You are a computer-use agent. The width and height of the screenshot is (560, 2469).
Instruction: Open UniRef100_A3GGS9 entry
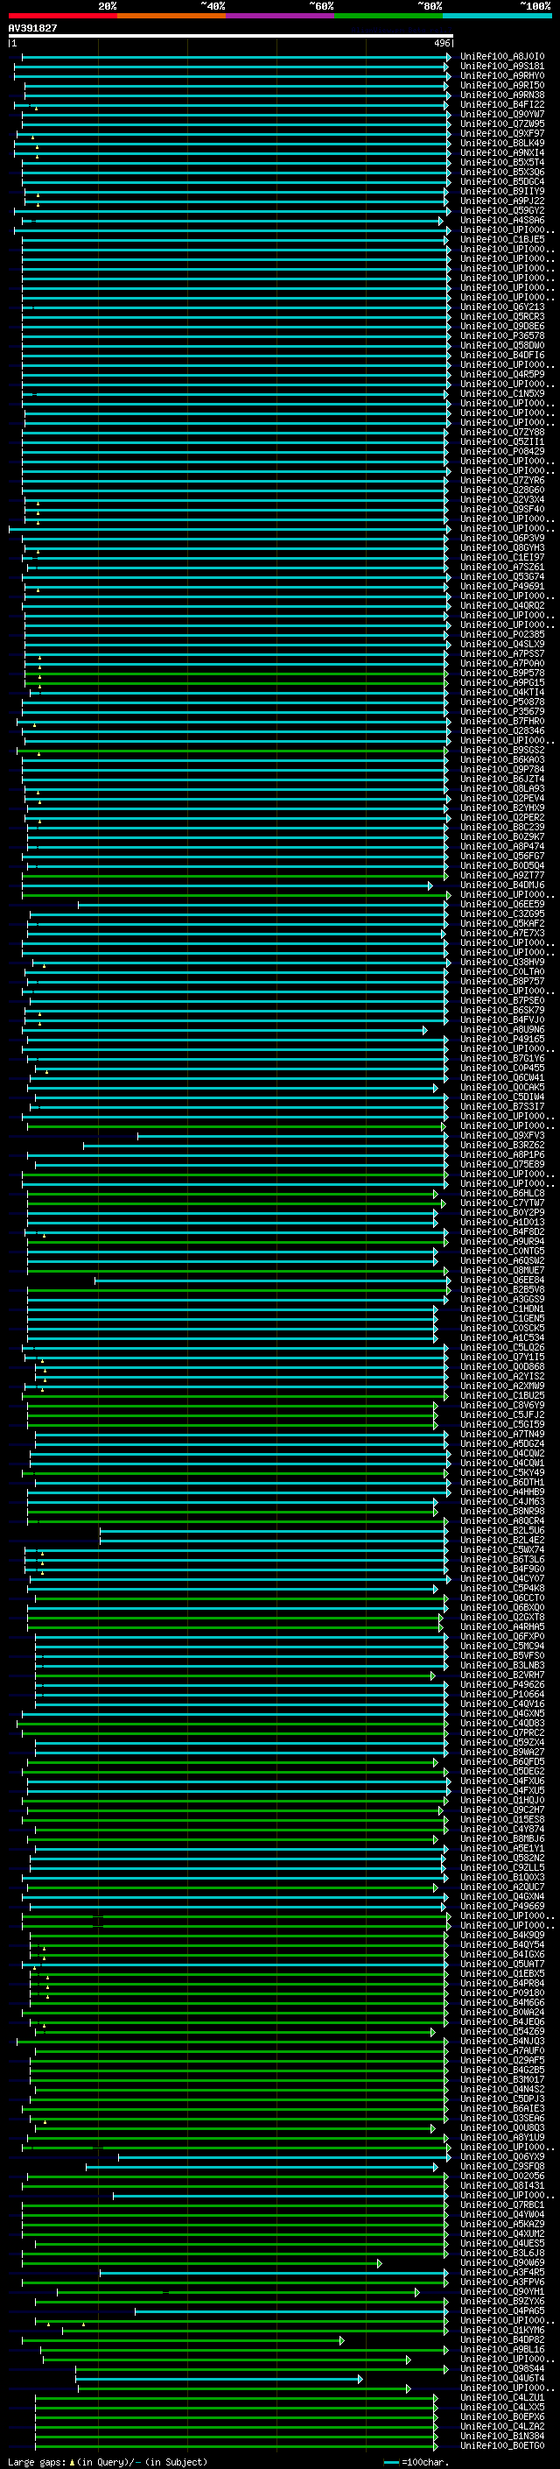coord(501,1301)
